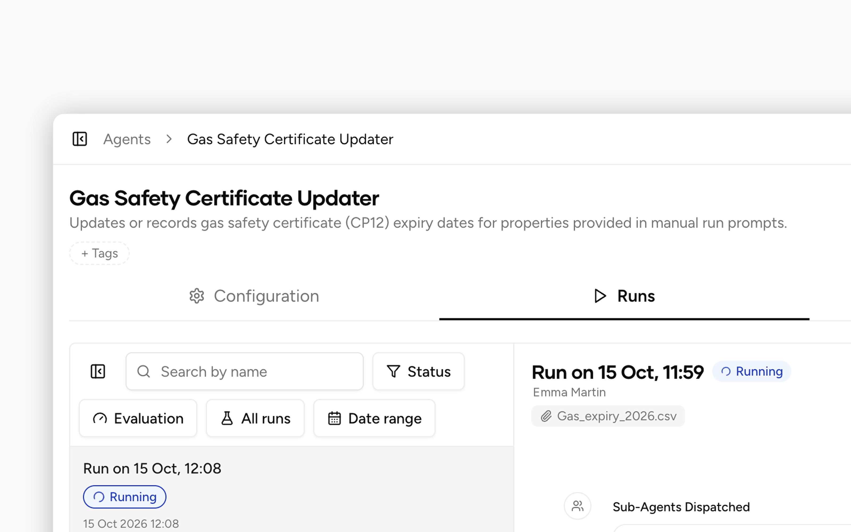Viewport: 851px width, 532px height.
Task: Click the search magnifier icon
Action: point(144,372)
